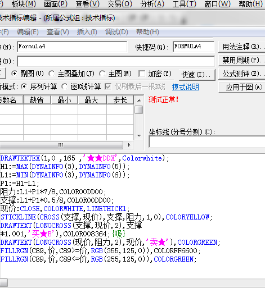This screenshot has width=265, height=288.
Task: Click the 缺省 column header
Action: click(x=37, y=100)
